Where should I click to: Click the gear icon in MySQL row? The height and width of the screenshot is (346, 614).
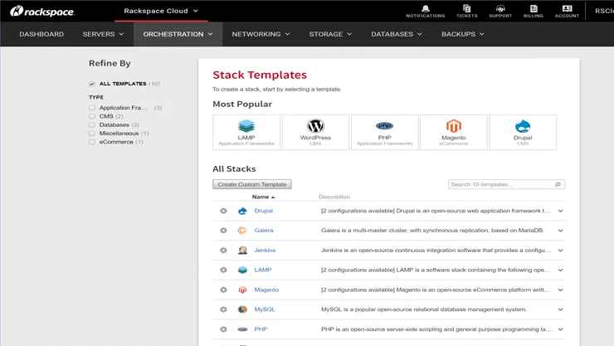click(x=223, y=309)
